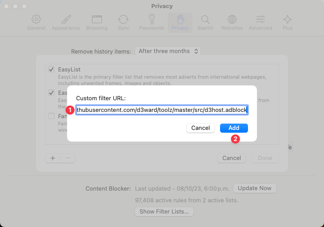Select the Privacy hand icon tab

(x=180, y=22)
